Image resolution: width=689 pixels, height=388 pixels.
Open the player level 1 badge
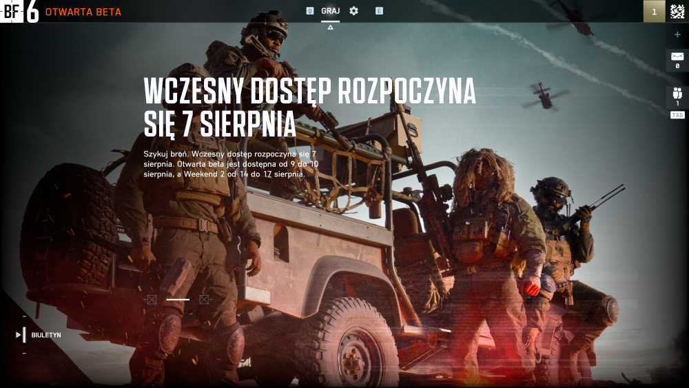pos(655,12)
